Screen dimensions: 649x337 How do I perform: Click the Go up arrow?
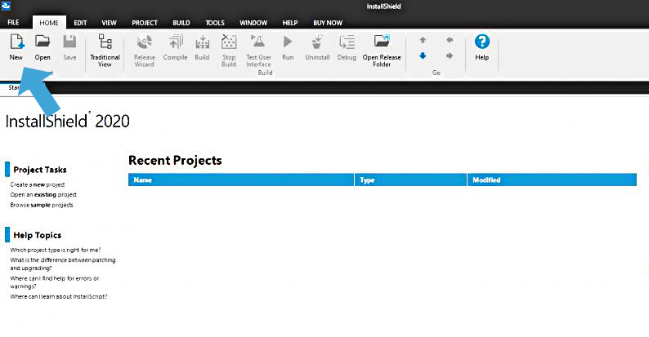click(423, 40)
